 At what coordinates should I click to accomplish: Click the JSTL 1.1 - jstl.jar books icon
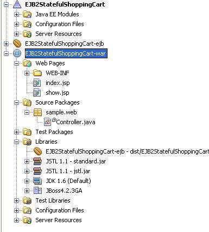pos(37,171)
